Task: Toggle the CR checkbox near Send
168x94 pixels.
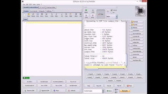Action: tap(115, 90)
